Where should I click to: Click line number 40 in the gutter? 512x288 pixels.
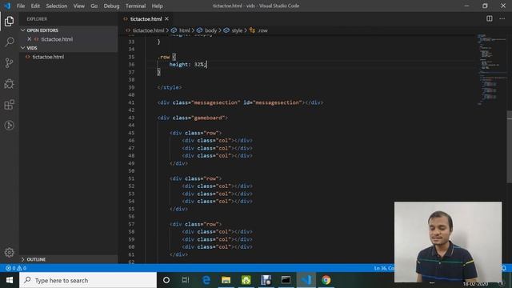point(131,95)
